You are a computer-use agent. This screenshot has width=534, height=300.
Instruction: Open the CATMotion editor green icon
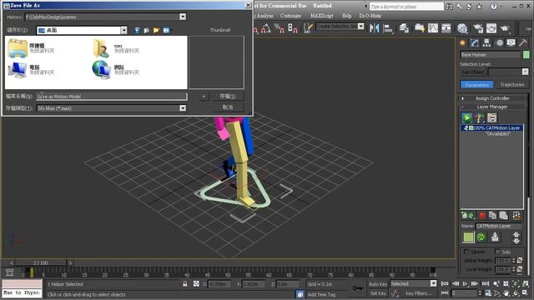(x=481, y=237)
